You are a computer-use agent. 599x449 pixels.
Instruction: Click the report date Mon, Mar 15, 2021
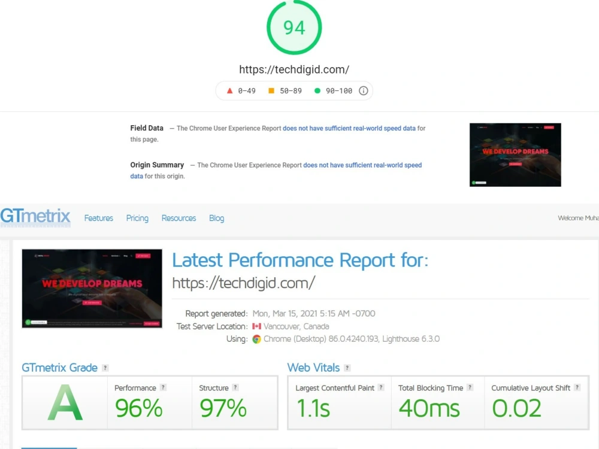314,314
